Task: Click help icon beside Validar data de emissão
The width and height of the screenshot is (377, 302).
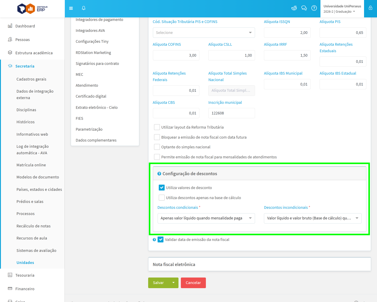Action: pos(154,240)
